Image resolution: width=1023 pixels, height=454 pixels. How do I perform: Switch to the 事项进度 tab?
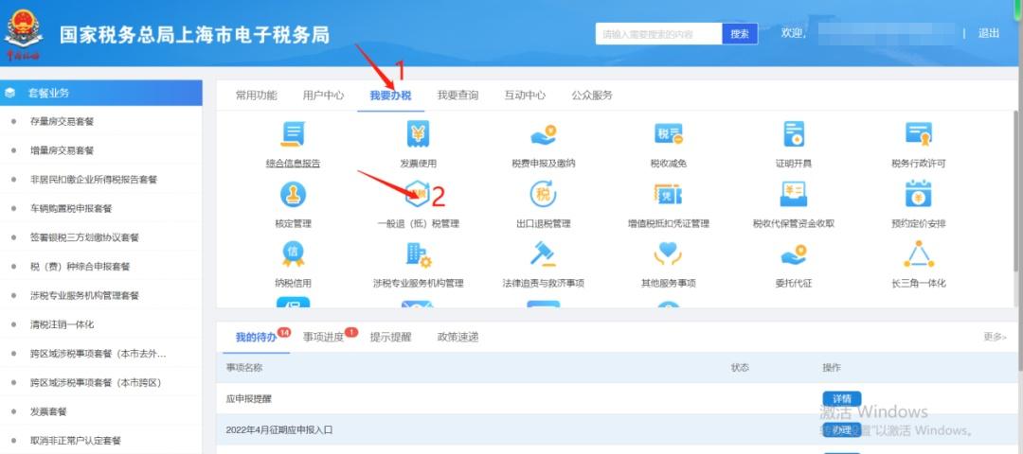tap(323, 337)
